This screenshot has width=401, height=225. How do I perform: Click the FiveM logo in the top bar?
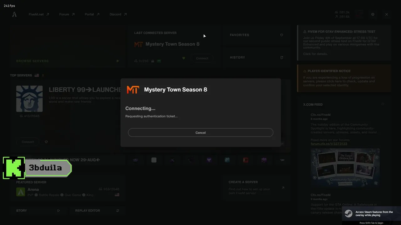tap(14, 14)
